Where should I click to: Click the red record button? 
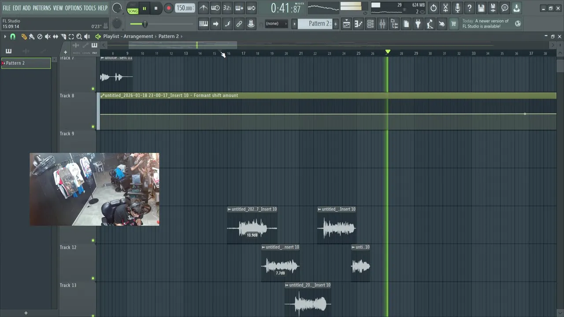tap(168, 8)
